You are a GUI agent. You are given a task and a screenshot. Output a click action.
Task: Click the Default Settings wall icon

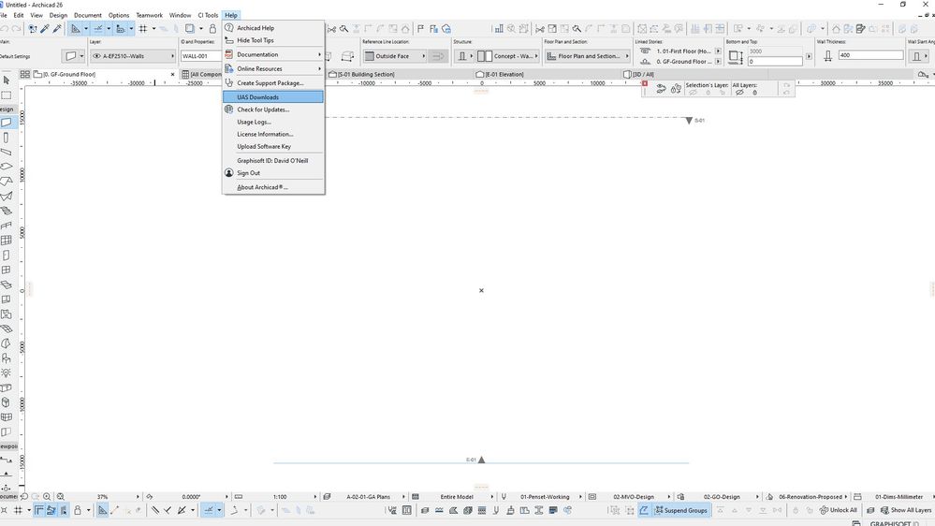(x=70, y=56)
